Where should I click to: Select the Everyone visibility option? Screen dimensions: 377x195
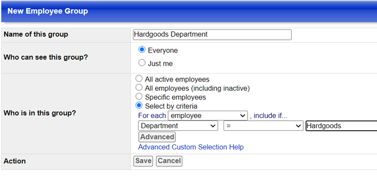pyautogui.click(x=142, y=50)
